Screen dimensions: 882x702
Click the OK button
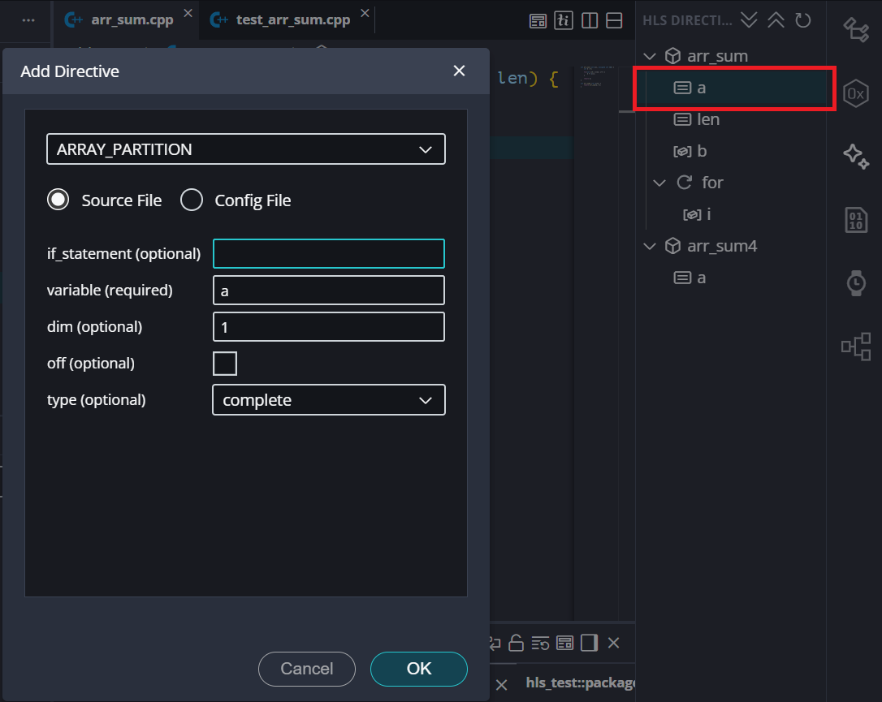click(418, 669)
